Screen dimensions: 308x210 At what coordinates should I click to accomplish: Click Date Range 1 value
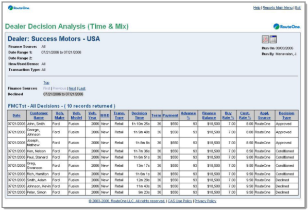point(61,52)
